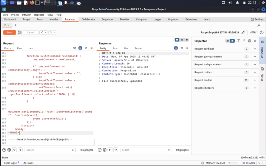The height and width of the screenshot is (166, 266).
Task: Open Inspector side tab
Action: pos(262,50)
